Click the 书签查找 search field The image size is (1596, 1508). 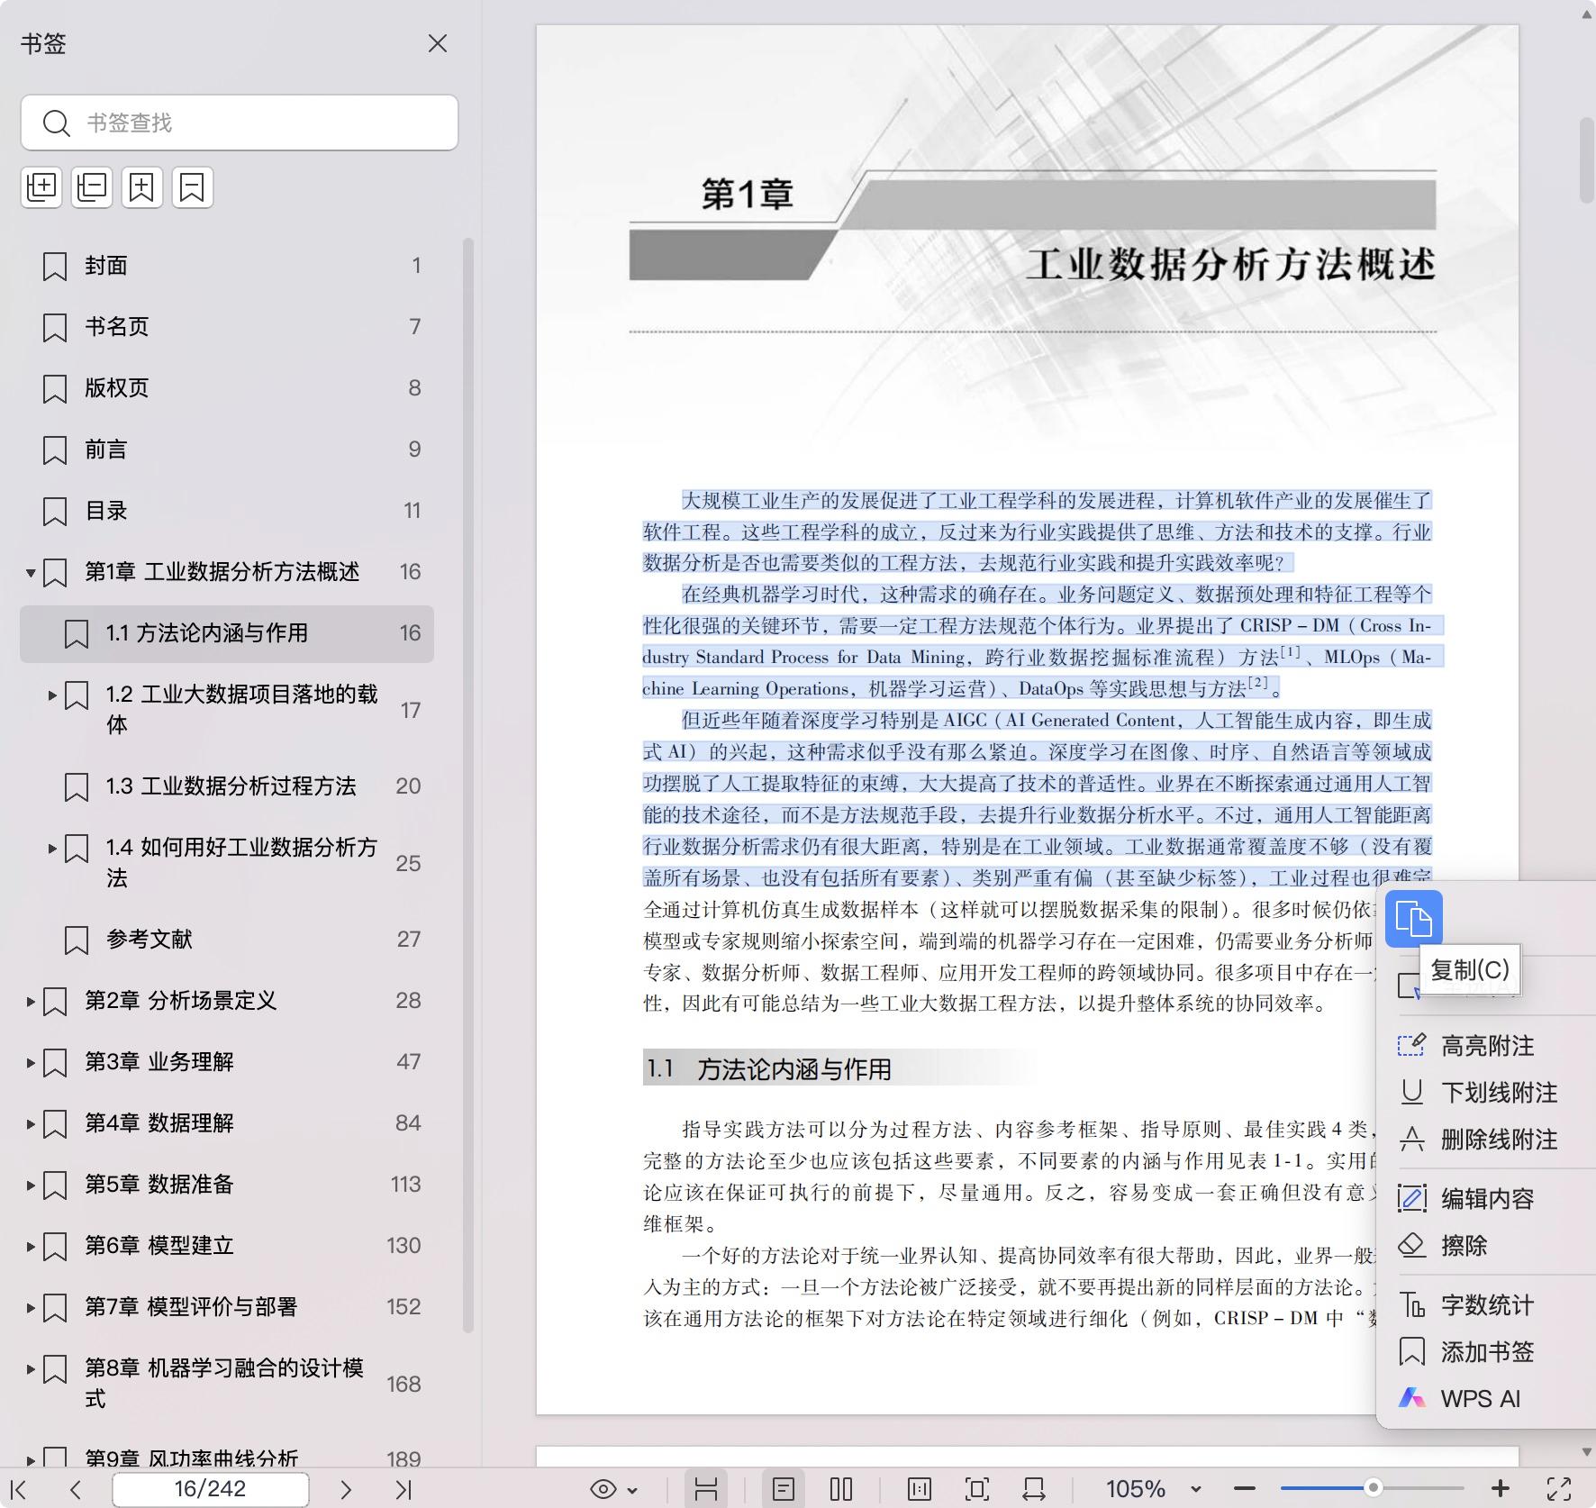[261, 123]
